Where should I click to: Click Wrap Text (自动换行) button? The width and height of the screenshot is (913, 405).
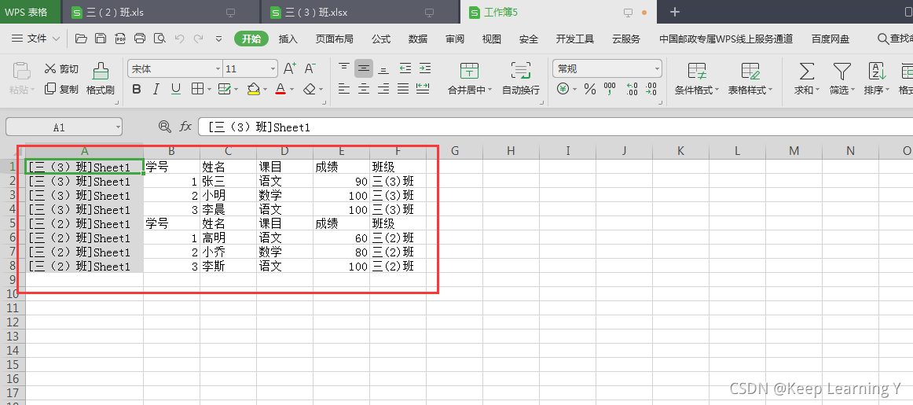pos(521,79)
